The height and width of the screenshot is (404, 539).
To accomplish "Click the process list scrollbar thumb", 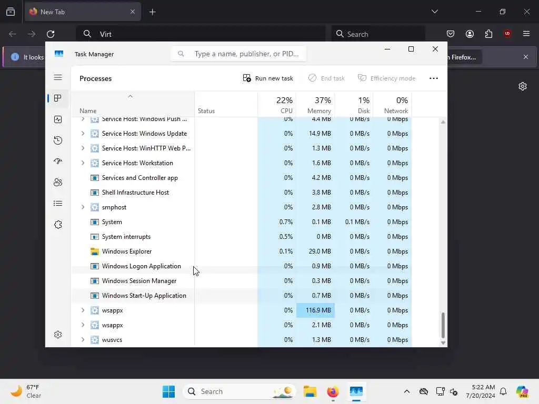I will pos(443,325).
